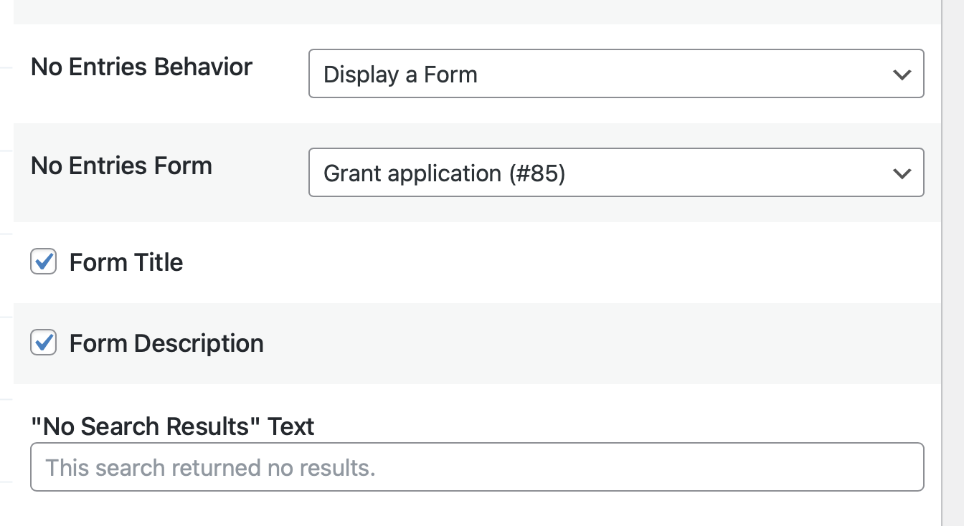Click the "No Search Results" text input field
This screenshot has width=964, height=526.
[x=476, y=467]
